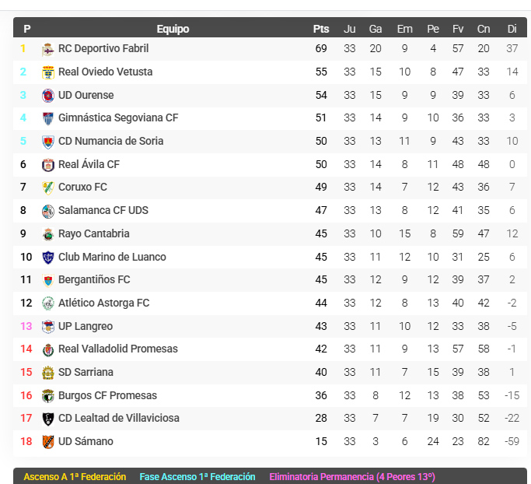Open the CD Numancia de Soria team link

110,142
